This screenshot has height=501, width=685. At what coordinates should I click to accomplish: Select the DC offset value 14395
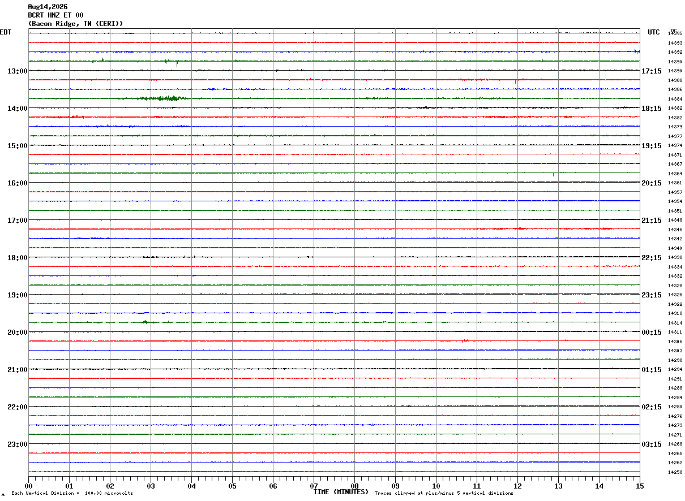(675, 34)
